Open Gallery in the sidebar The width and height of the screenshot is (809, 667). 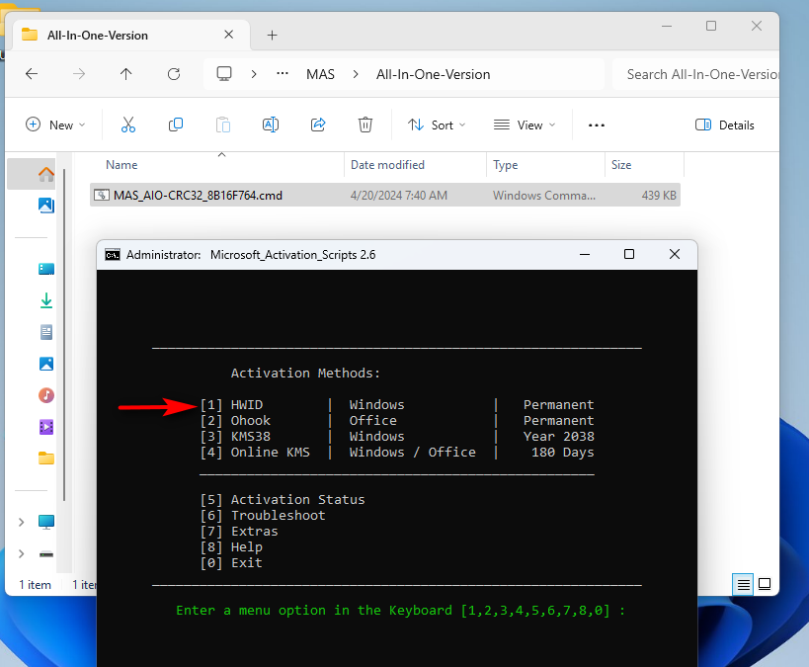(45, 206)
